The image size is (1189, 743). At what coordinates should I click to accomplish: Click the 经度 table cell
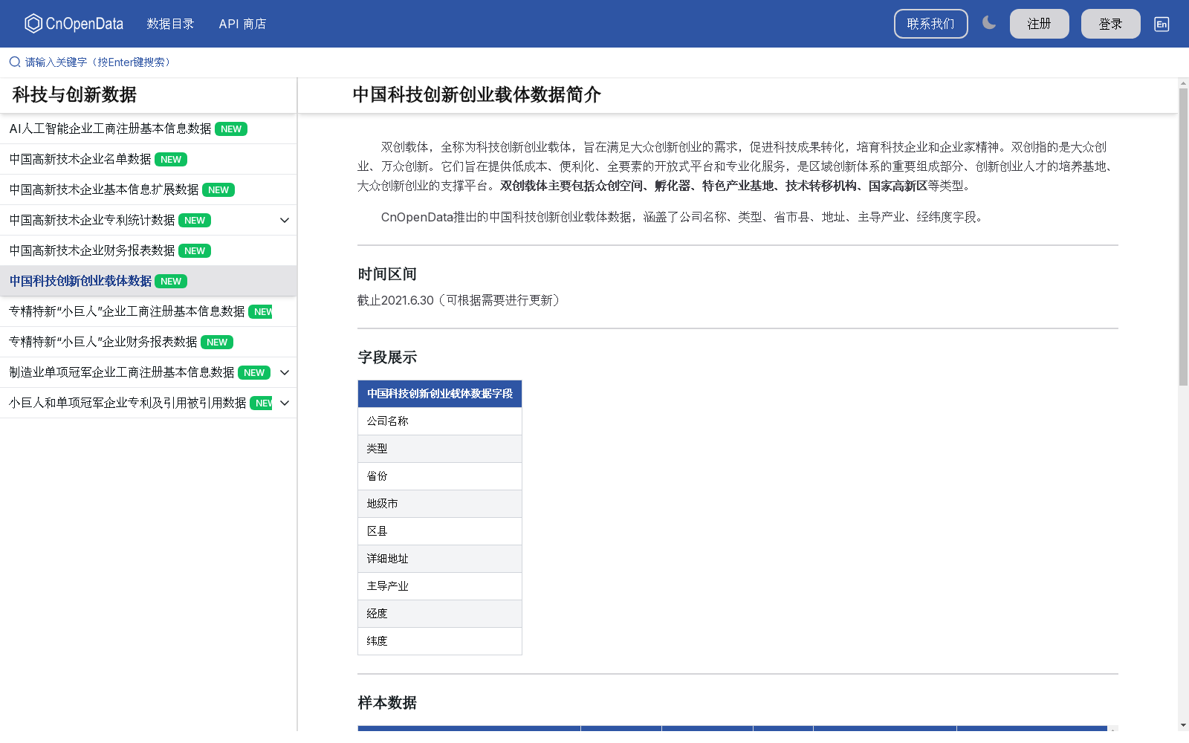pos(440,614)
